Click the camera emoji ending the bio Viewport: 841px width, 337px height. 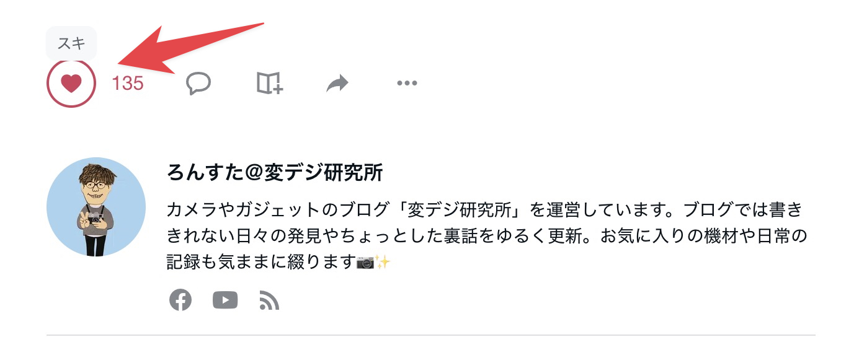point(365,262)
